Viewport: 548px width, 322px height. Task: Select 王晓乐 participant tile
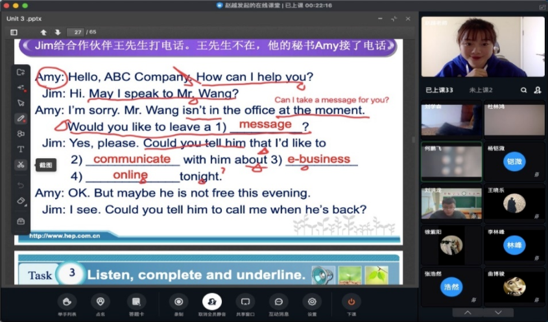tap(514, 203)
